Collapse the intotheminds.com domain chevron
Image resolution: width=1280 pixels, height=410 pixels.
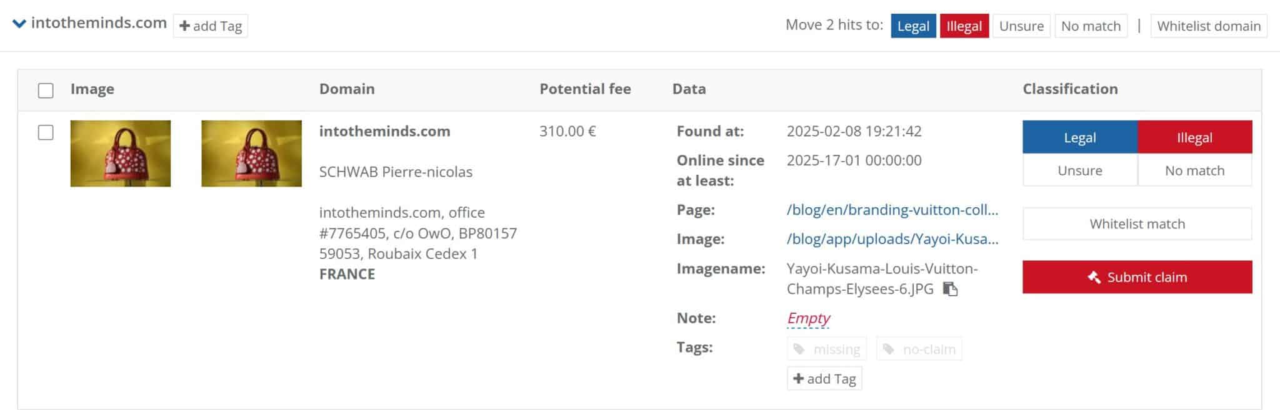pos(19,24)
